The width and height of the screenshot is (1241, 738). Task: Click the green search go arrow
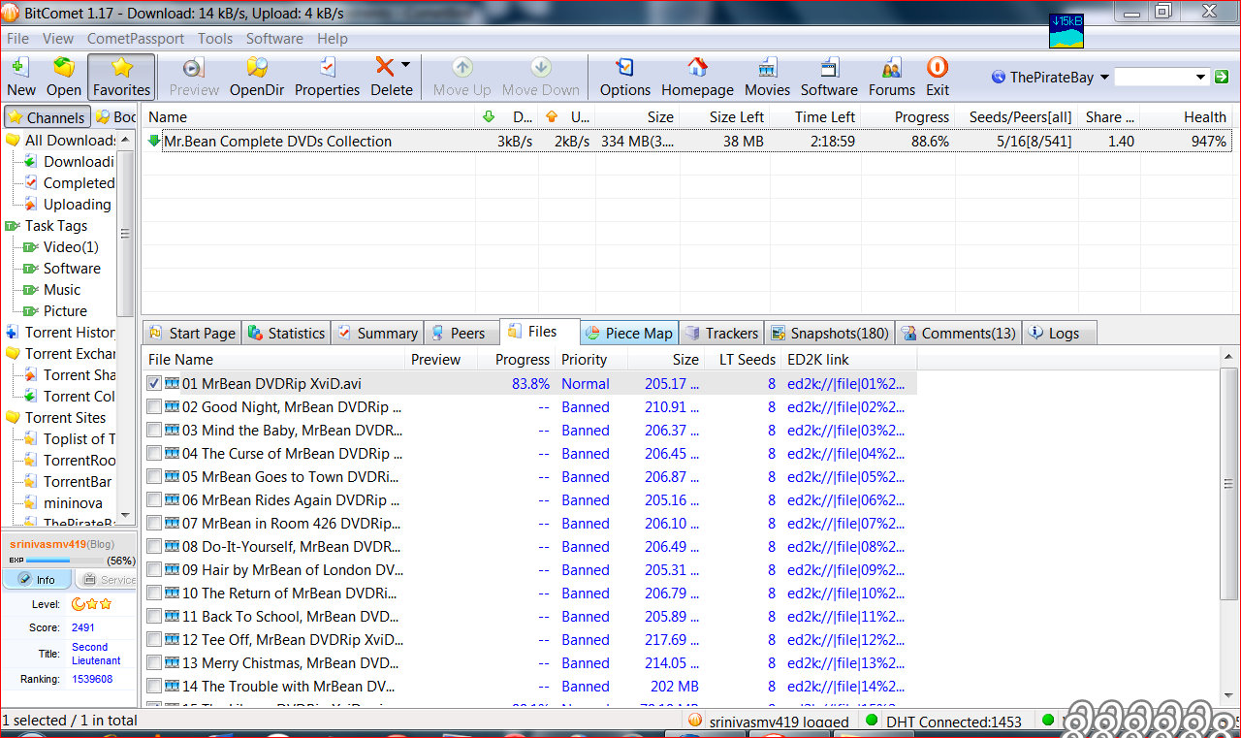1222,77
